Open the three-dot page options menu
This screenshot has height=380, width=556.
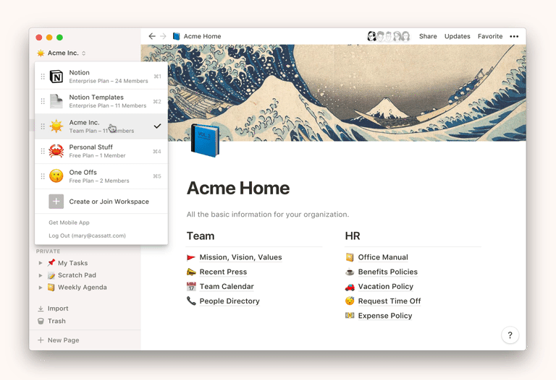pos(514,36)
